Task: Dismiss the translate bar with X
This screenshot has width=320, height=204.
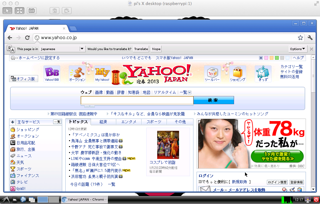Action: (x=312, y=49)
